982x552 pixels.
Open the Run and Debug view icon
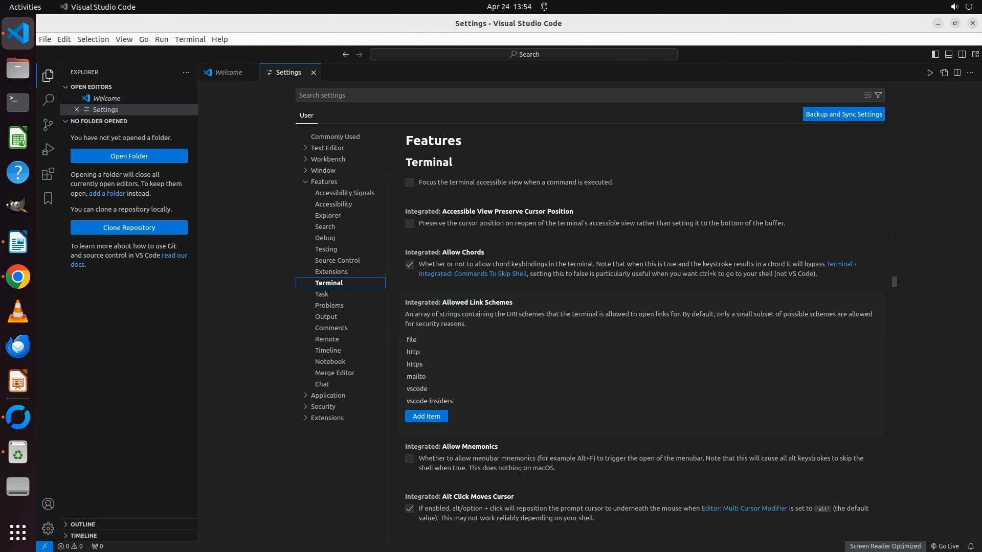(48, 149)
